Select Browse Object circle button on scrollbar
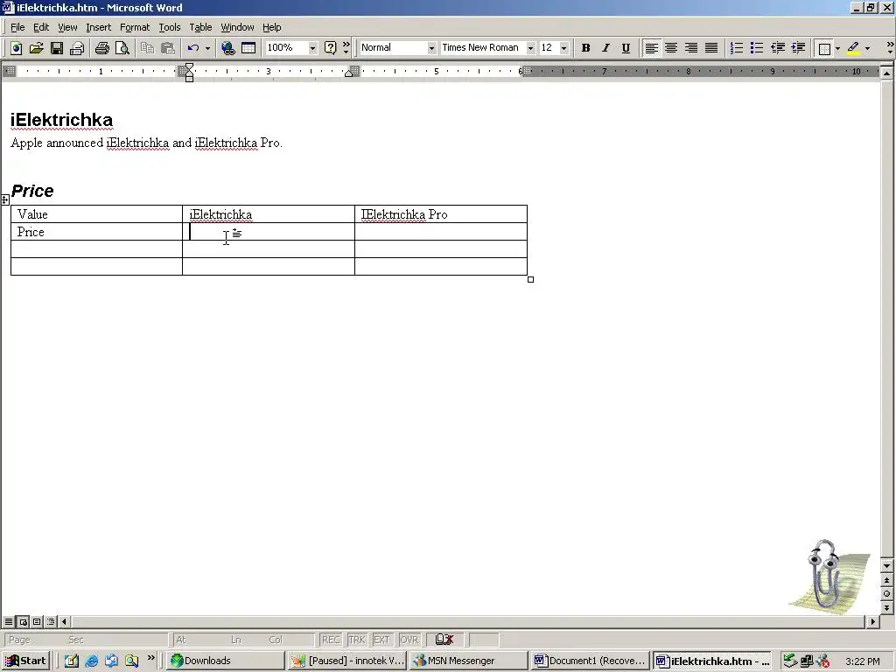 coord(886,594)
